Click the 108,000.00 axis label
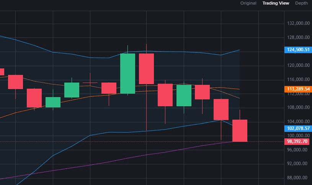 [x=298, y=107]
